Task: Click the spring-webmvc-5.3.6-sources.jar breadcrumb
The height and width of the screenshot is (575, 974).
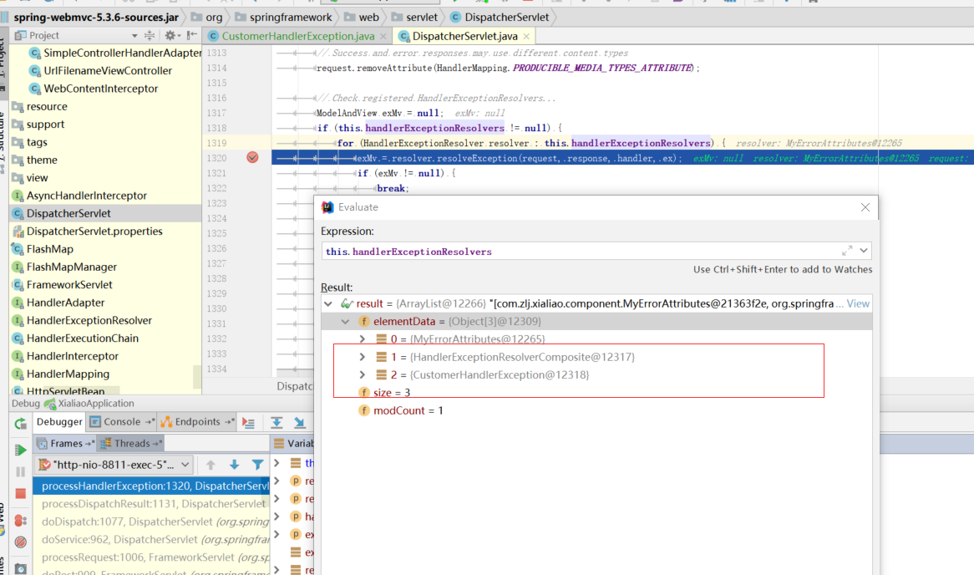Action: click(96, 17)
